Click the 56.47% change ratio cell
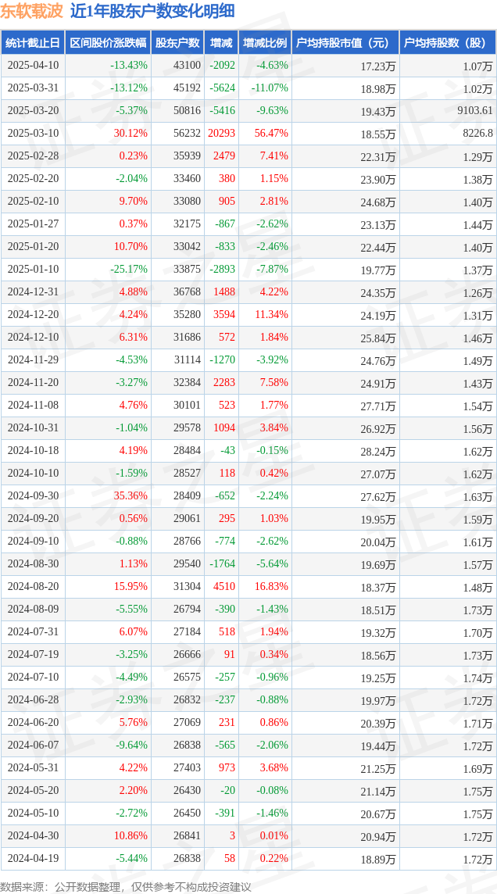The image size is (497, 894). [273, 133]
